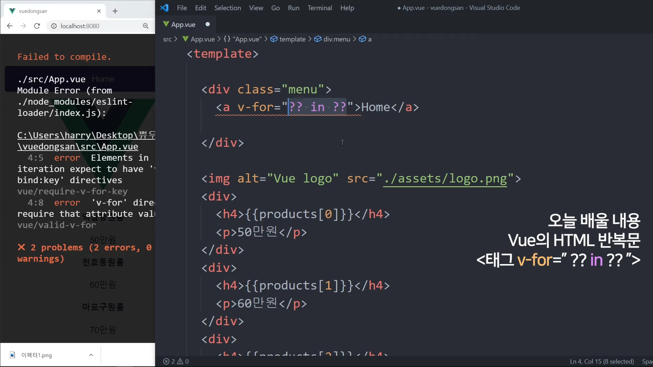Open div.menu breadcrumb dropdown
The image size is (653, 367).
point(336,39)
